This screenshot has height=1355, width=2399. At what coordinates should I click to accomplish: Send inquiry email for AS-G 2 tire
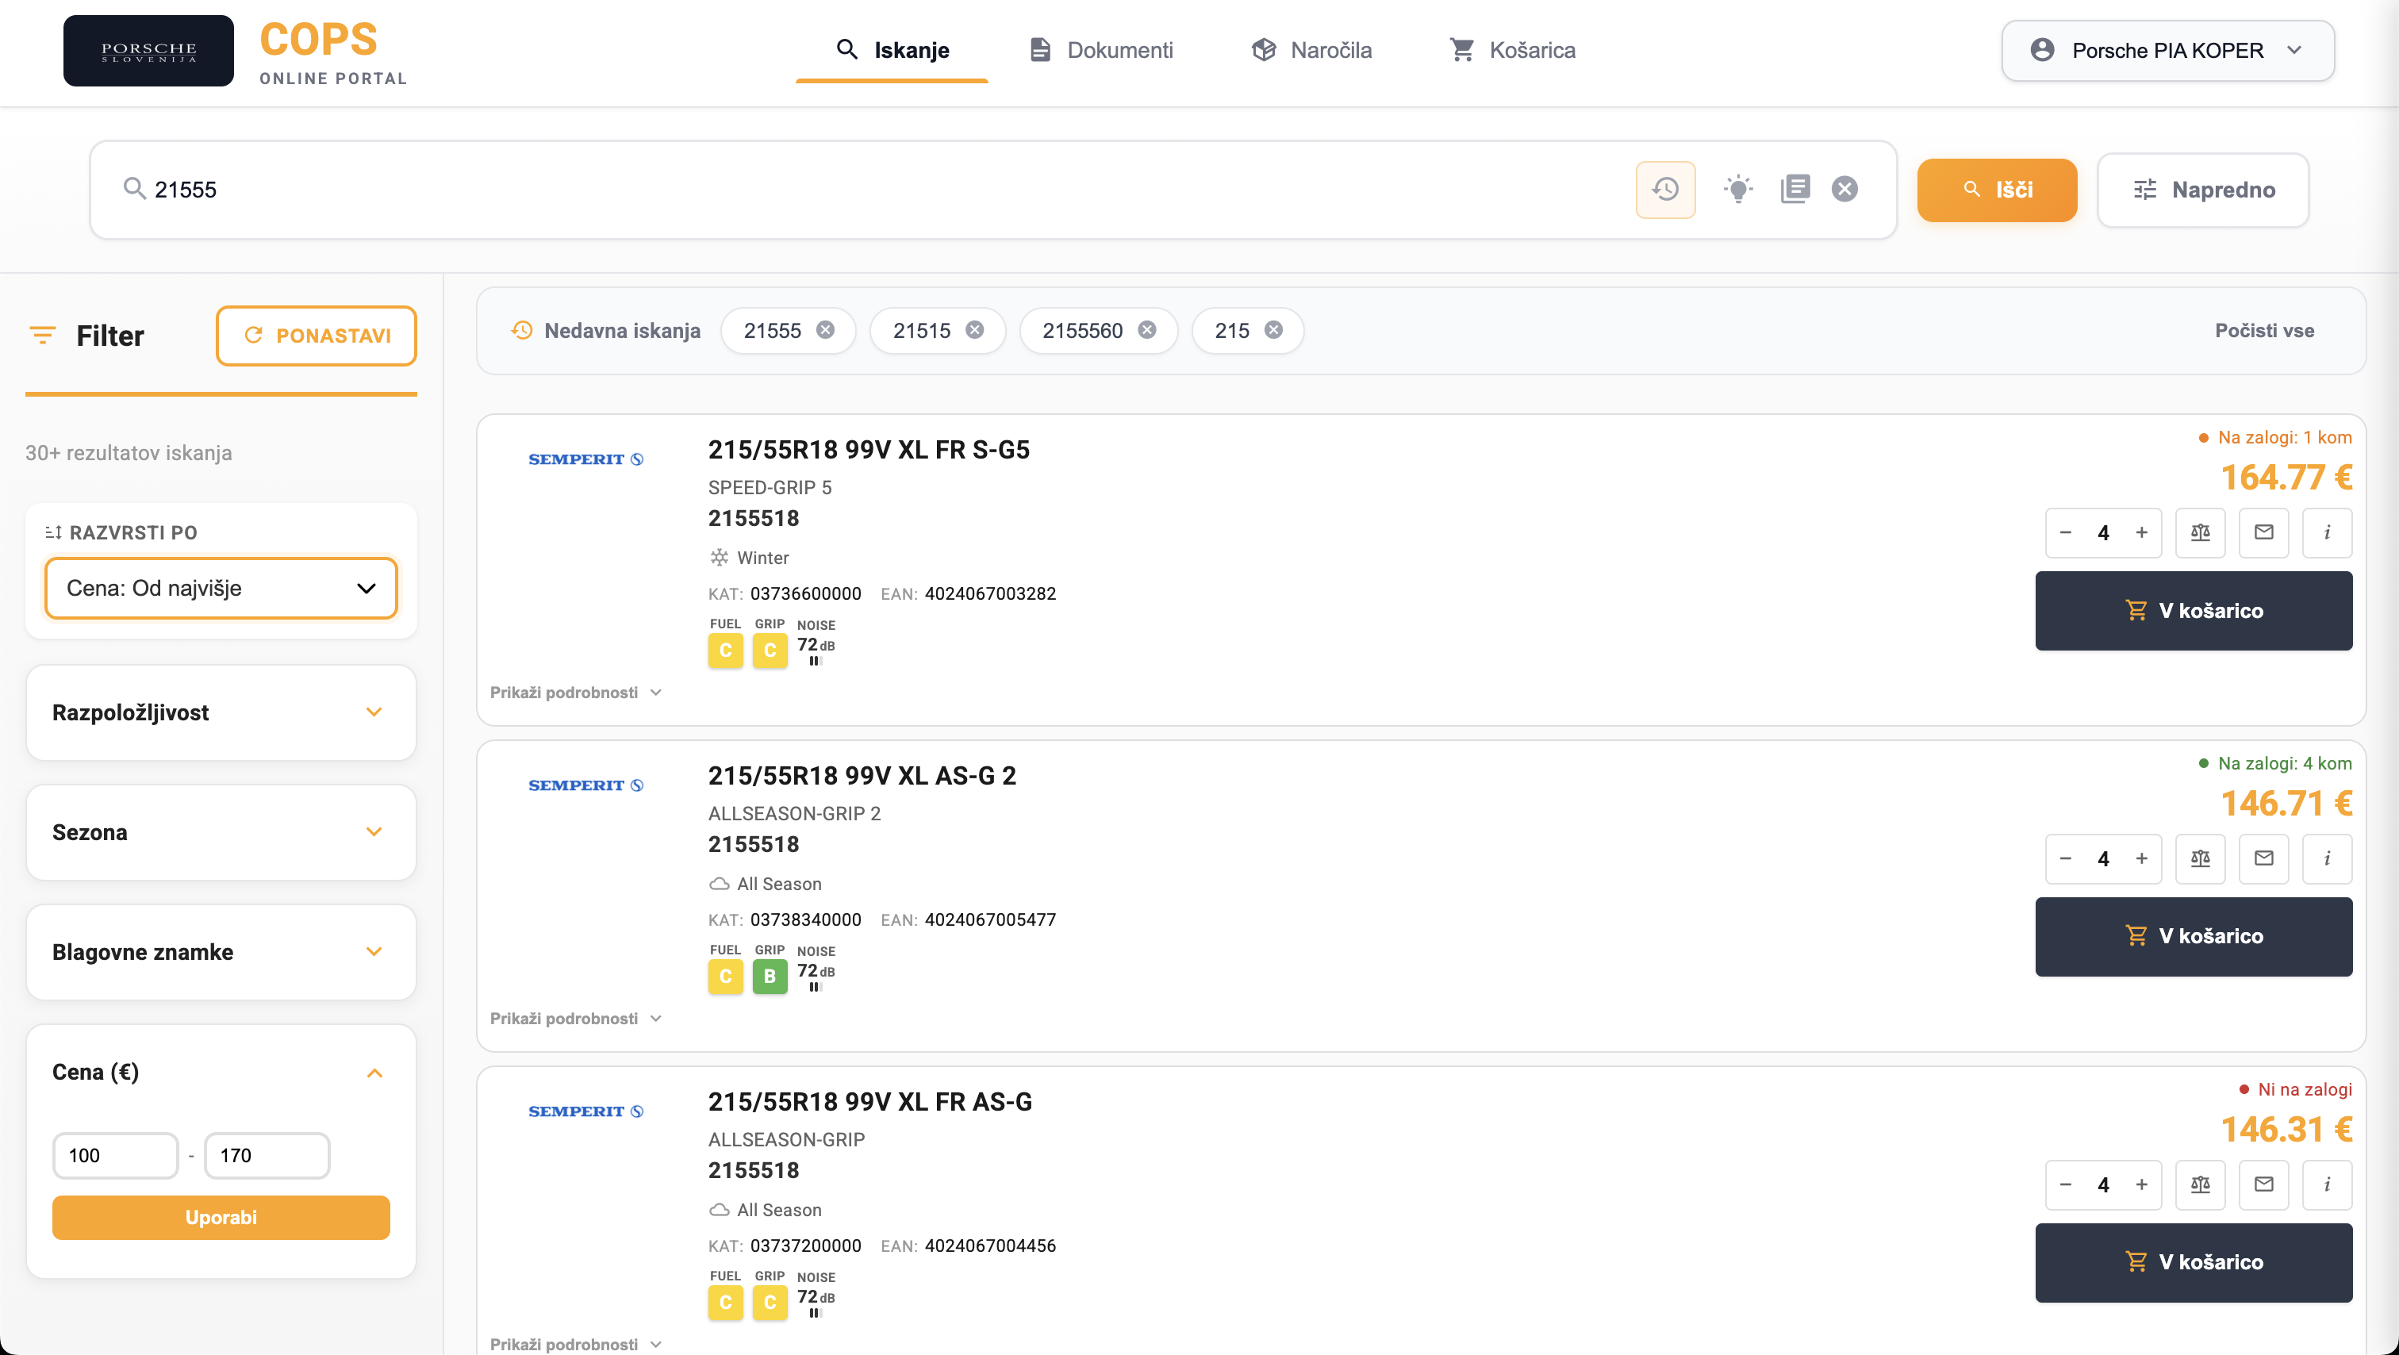coord(2263,858)
